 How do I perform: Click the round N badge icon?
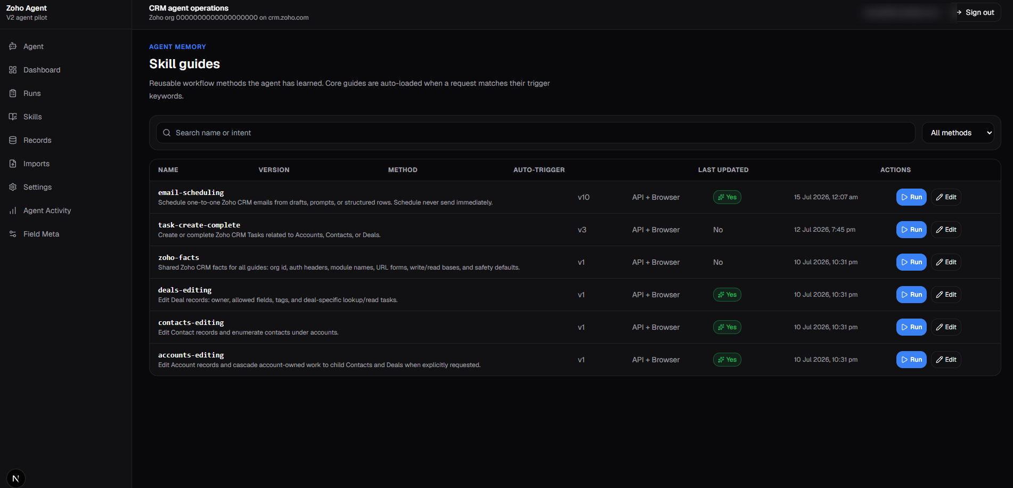tap(16, 478)
